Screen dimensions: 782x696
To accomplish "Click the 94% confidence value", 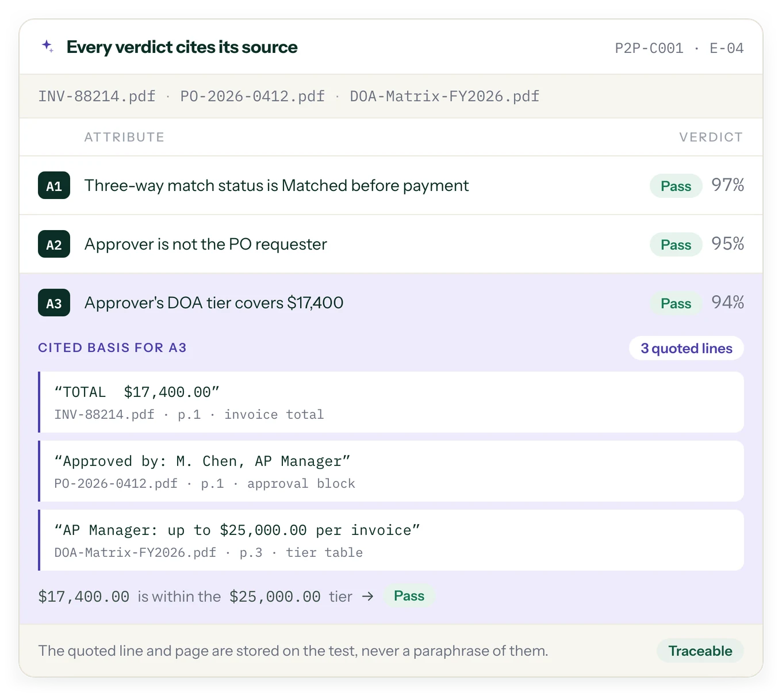I will point(727,302).
